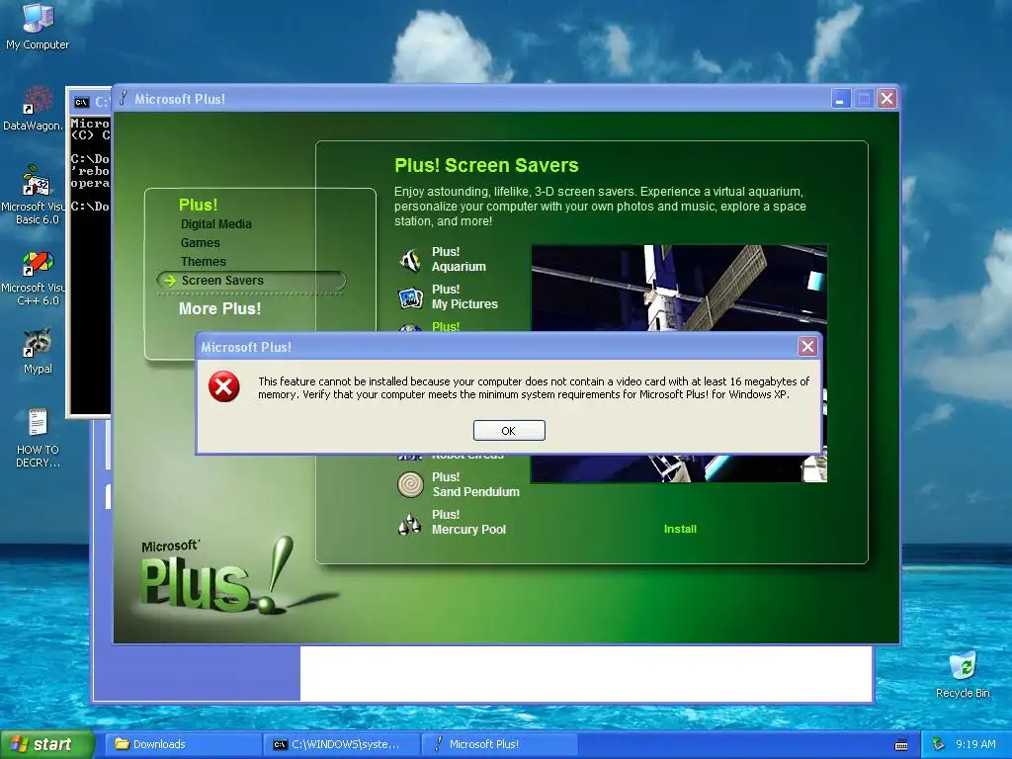Open the Mypal raccoon shortcut
The image size is (1012, 759).
38,352
